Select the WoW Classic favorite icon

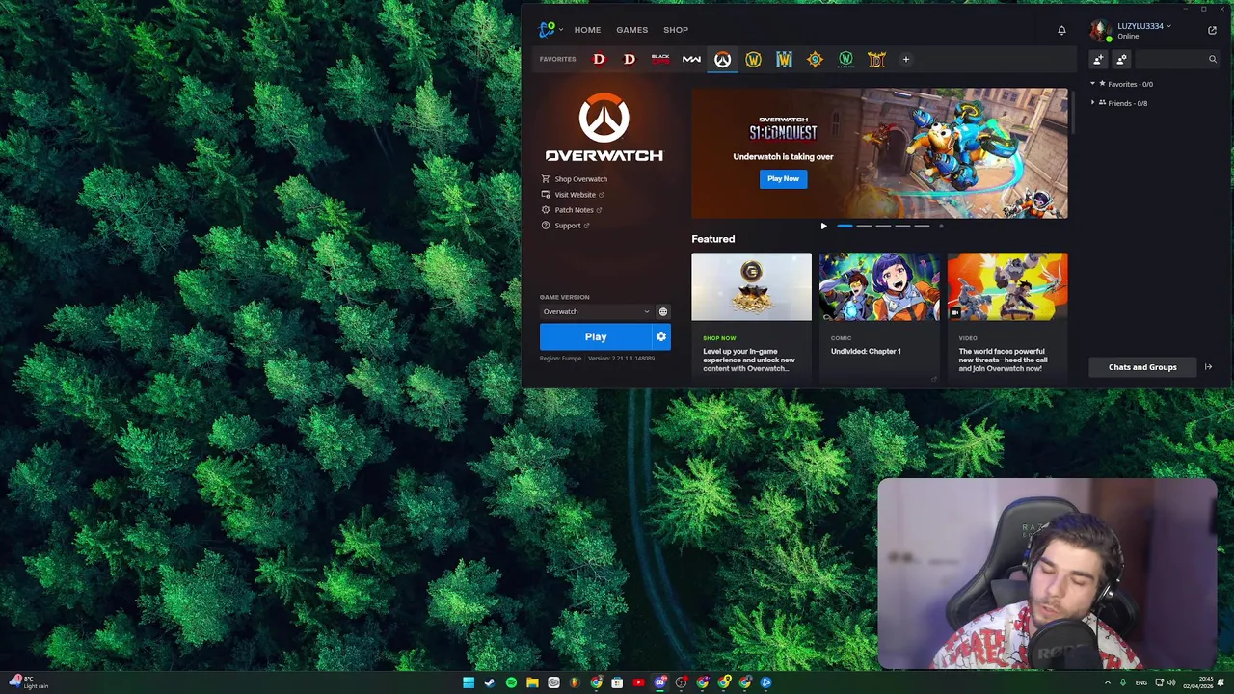(x=845, y=59)
